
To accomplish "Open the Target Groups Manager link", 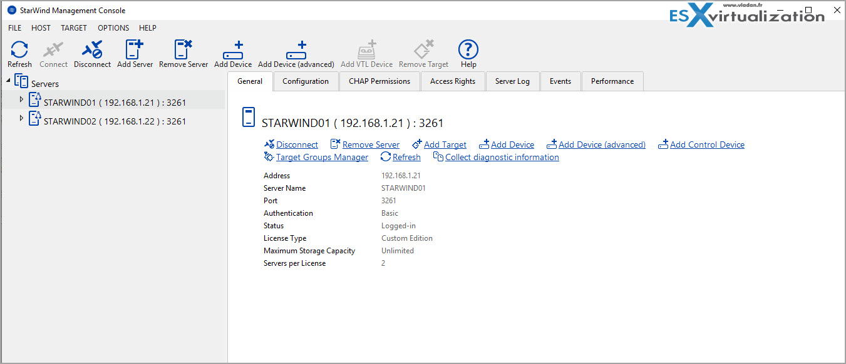I will (x=322, y=157).
